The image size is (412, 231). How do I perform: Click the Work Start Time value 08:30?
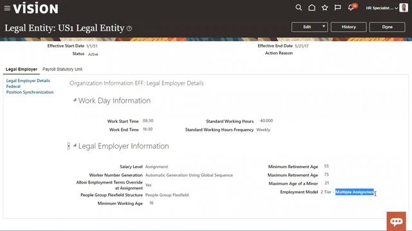pos(148,121)
